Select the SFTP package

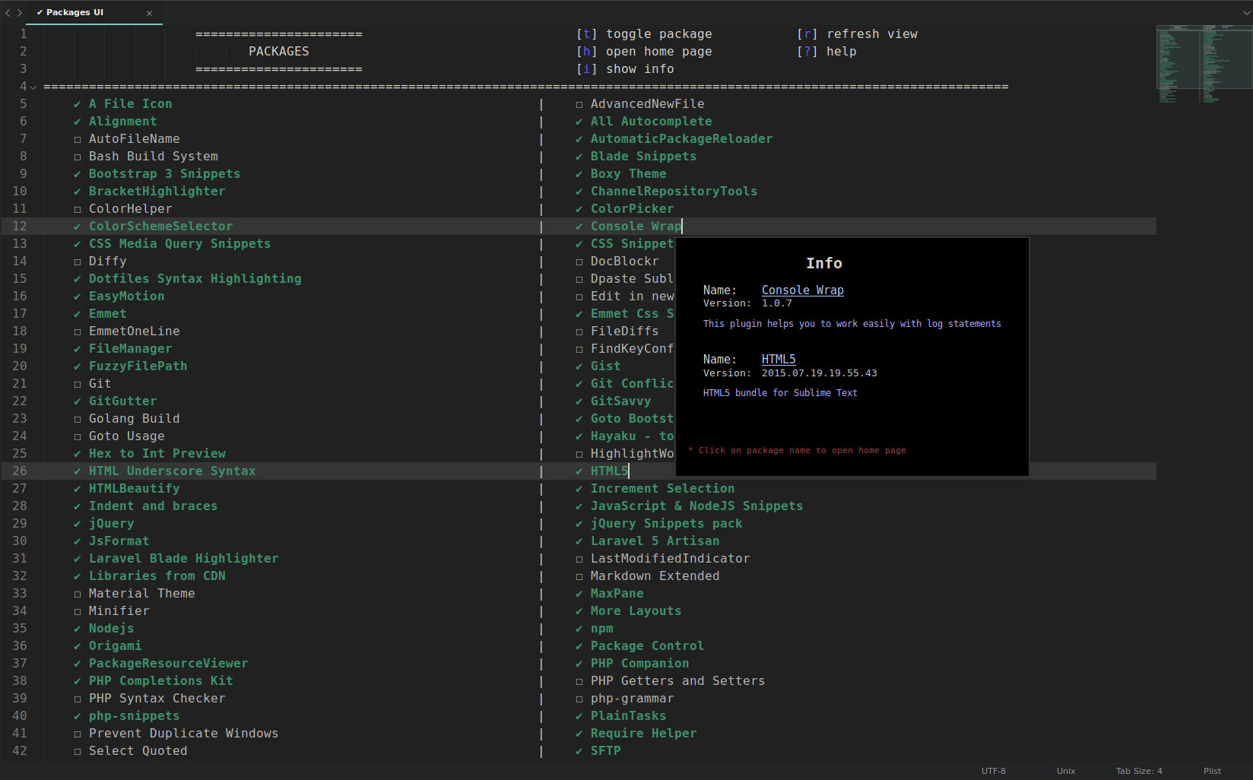pos(605,751)
